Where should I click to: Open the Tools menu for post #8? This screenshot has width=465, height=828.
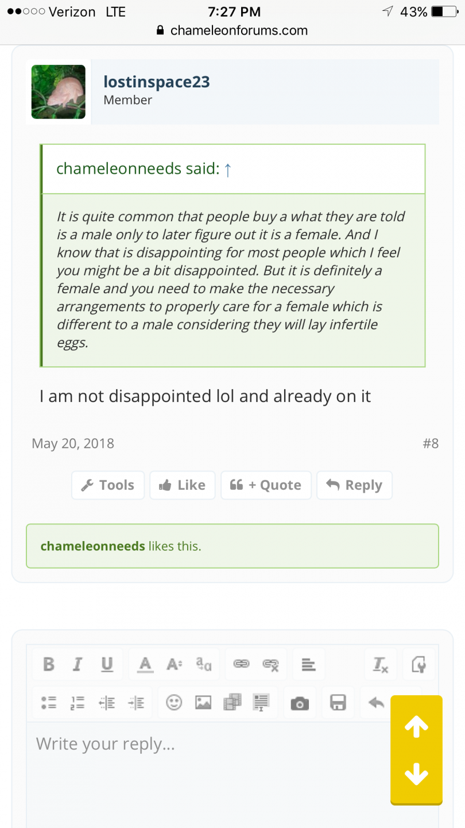pos(108,485)
